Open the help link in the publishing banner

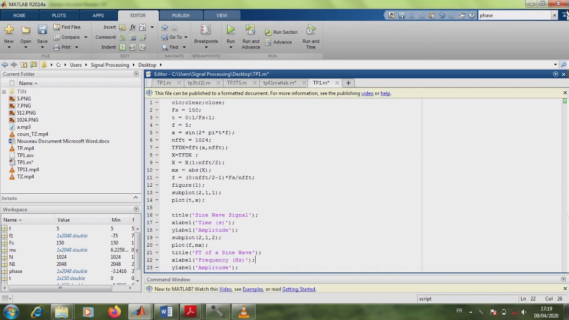385,93
